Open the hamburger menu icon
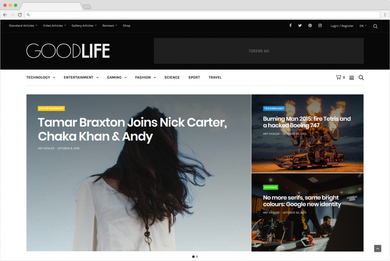Image resolution: width=390 pixels, height=261 pixels. tap(352, 78)
